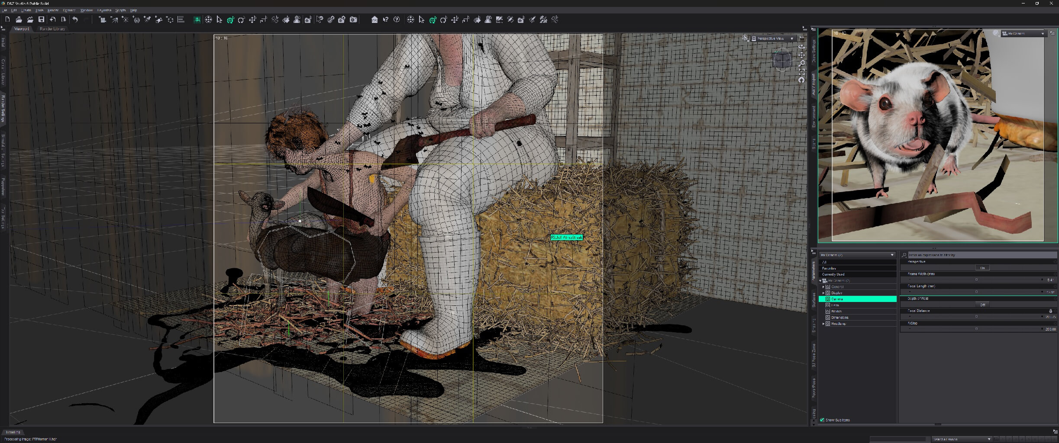
Task: Open the Select a Lesson dropdown
Action: tap(962, 439)
